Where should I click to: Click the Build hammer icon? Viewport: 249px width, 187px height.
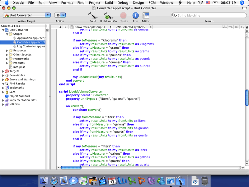point(92,15)
